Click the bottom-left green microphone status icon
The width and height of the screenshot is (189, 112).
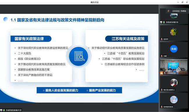point(4,110)
